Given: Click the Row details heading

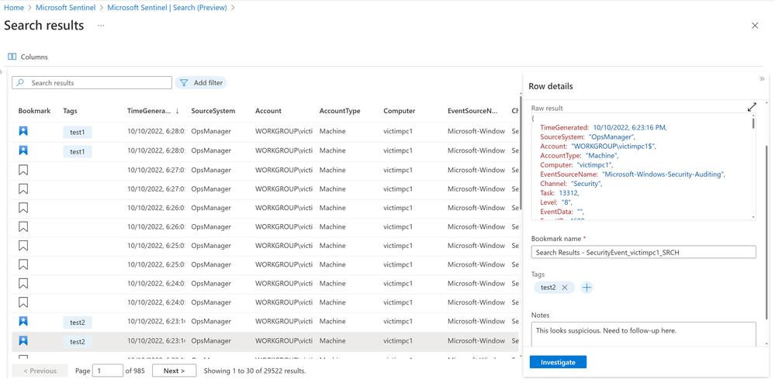Looking at the screenshot, I should coord(551,87).
